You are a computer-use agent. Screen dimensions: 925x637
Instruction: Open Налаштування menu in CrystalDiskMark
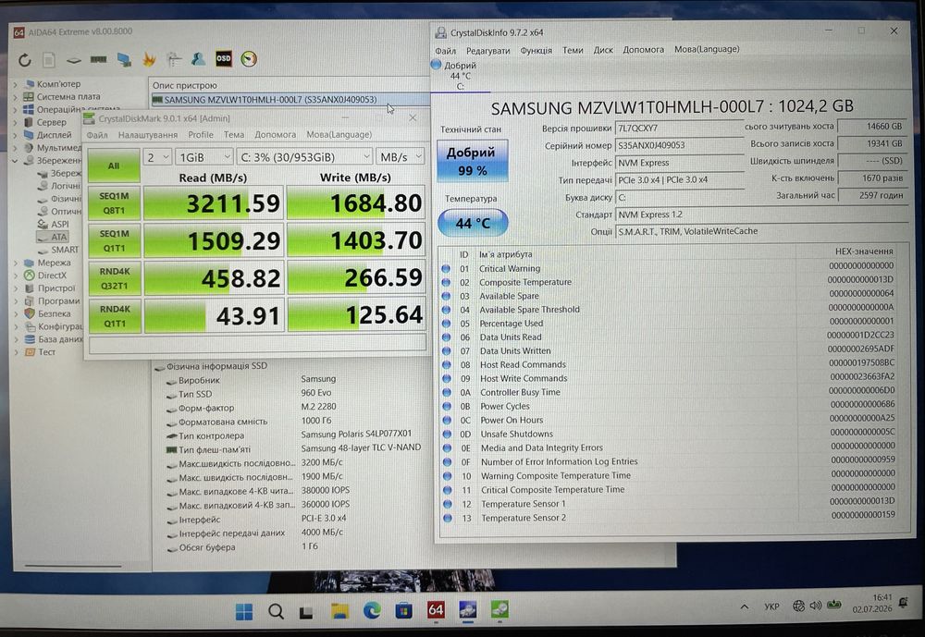pos(147,135)
